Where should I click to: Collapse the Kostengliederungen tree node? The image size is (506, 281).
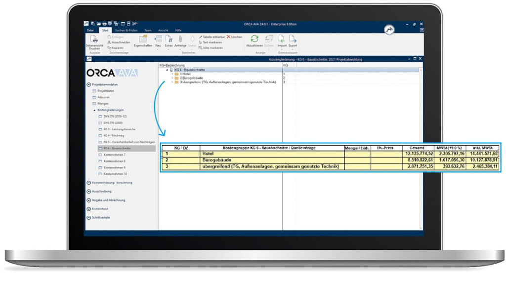pos(94,110)
